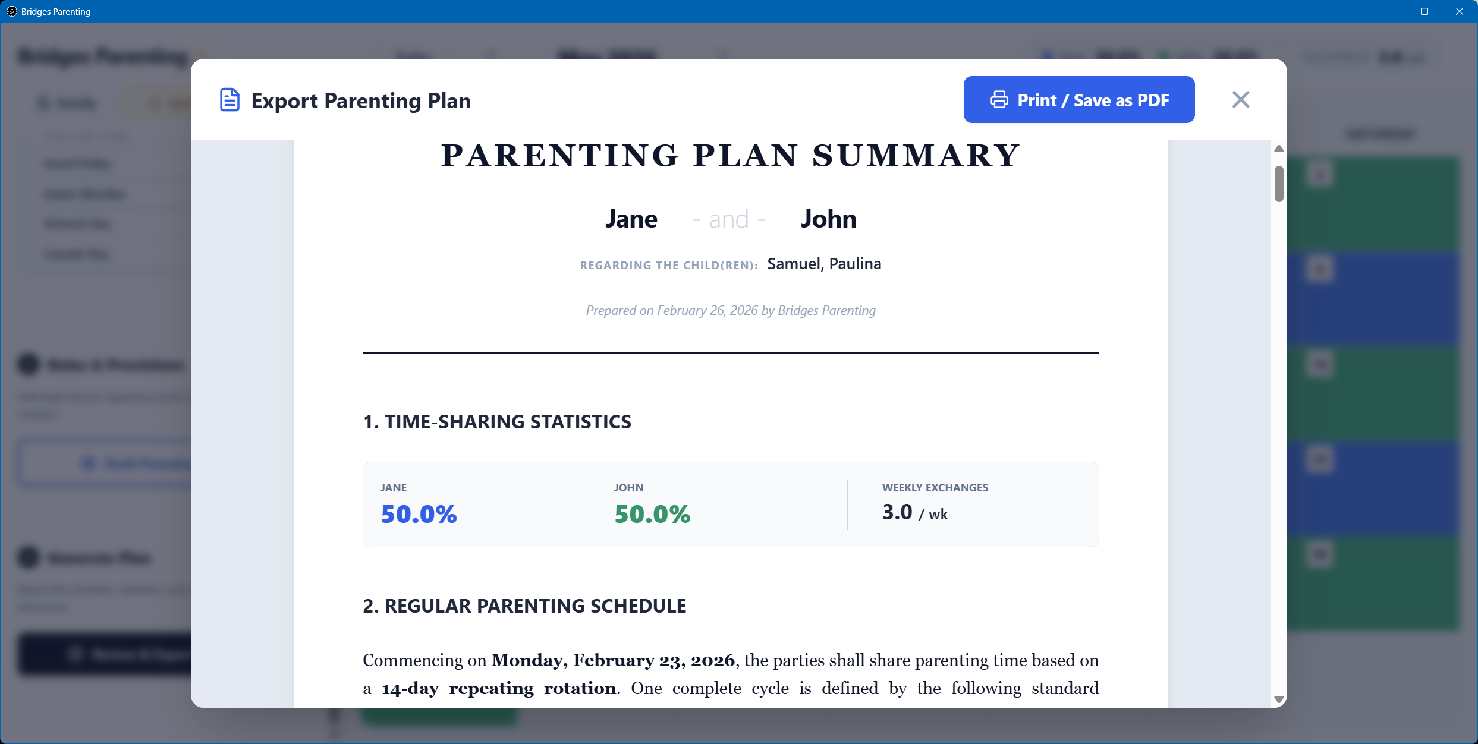The height and width of the screenshot is (744, 1478).
Task: Click the document icon beside Export Parenting Plan
Action: 229,100
